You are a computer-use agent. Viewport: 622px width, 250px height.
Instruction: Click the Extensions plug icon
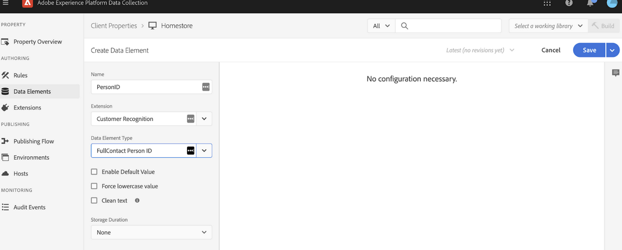point(6,107)
